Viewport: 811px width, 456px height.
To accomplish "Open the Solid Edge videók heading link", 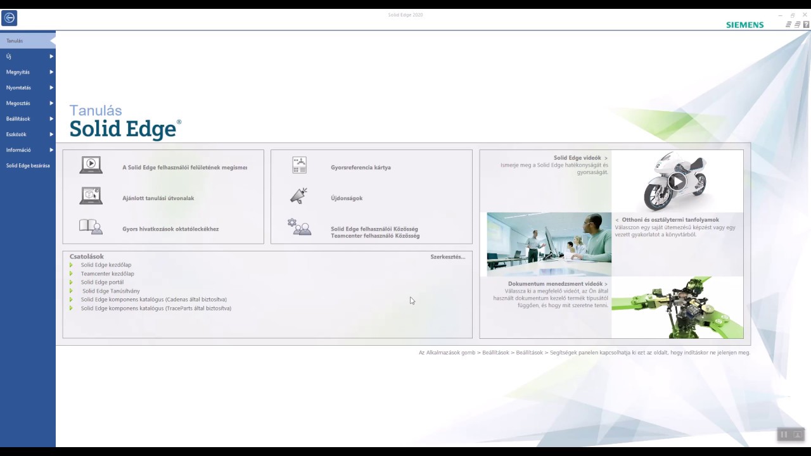I will [580, 158].
